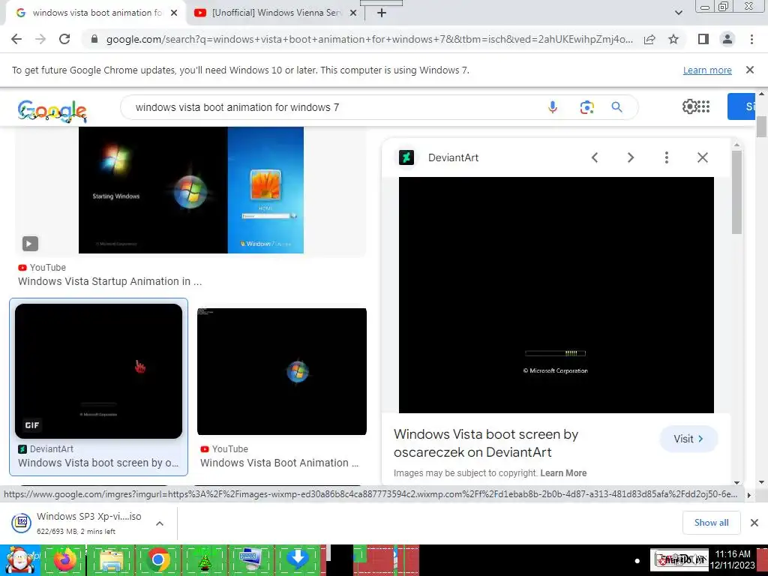Open Windows Vista Startup Animation title link
This screenshot has width=768, height=576.
coord(109,281)
